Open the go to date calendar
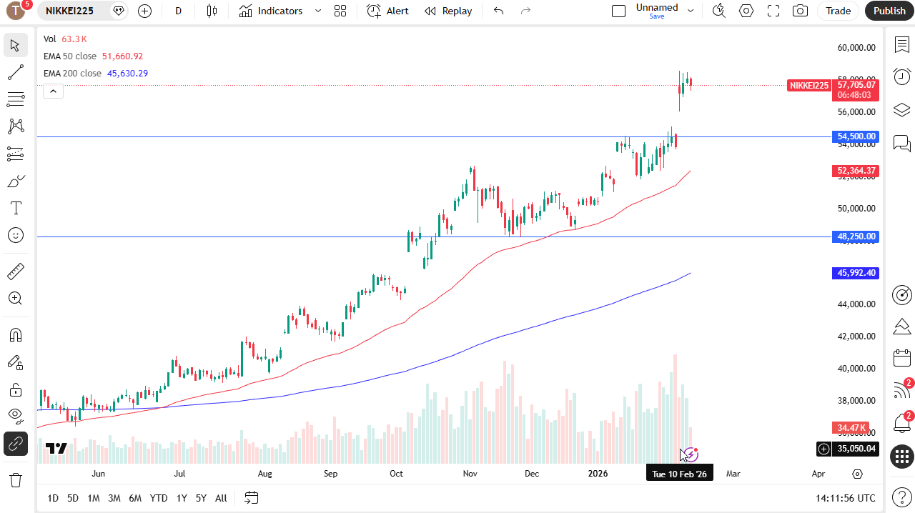 pos(251,497)
